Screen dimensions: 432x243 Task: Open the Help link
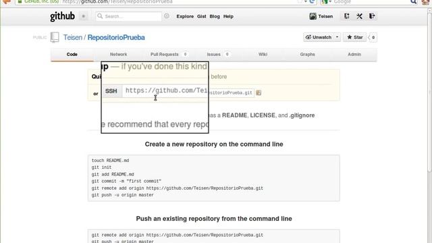(228, 16)
